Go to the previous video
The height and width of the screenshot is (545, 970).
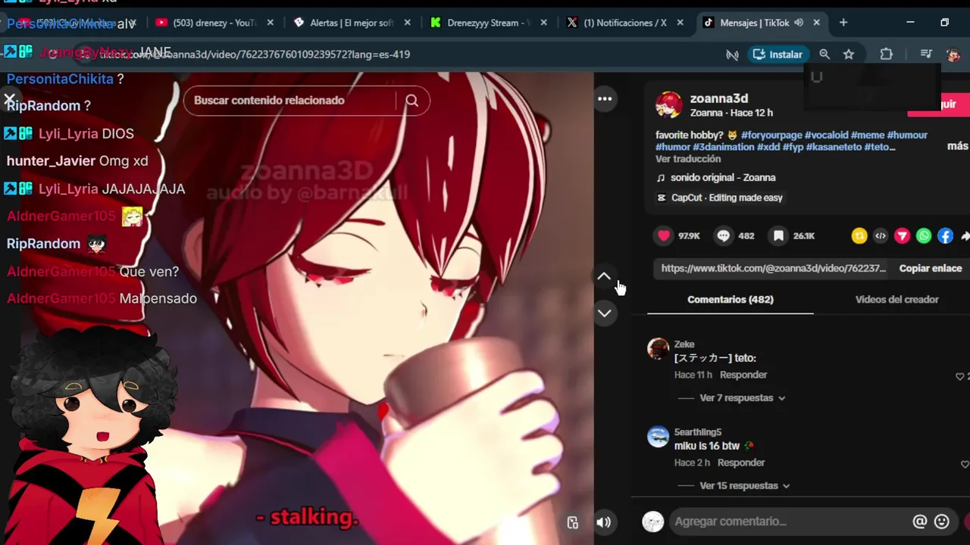(604, 277)
